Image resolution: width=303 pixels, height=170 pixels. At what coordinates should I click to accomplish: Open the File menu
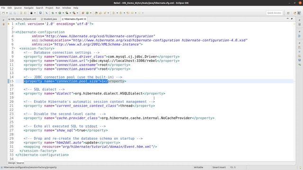[x=3, y=8]
